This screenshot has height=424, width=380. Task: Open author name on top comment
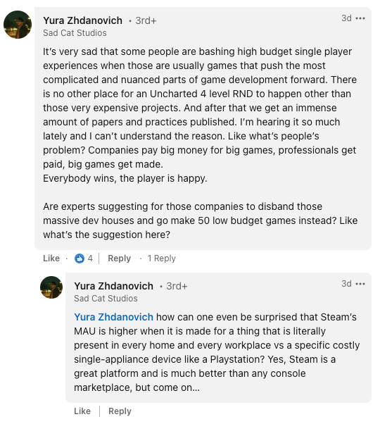point(82,20)
